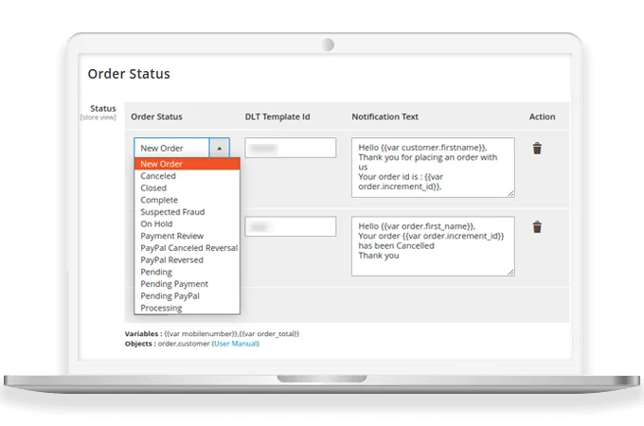Focus first row DLT Template Id field
The height and width of the screenshot is (426, 644).
(291, 148)
